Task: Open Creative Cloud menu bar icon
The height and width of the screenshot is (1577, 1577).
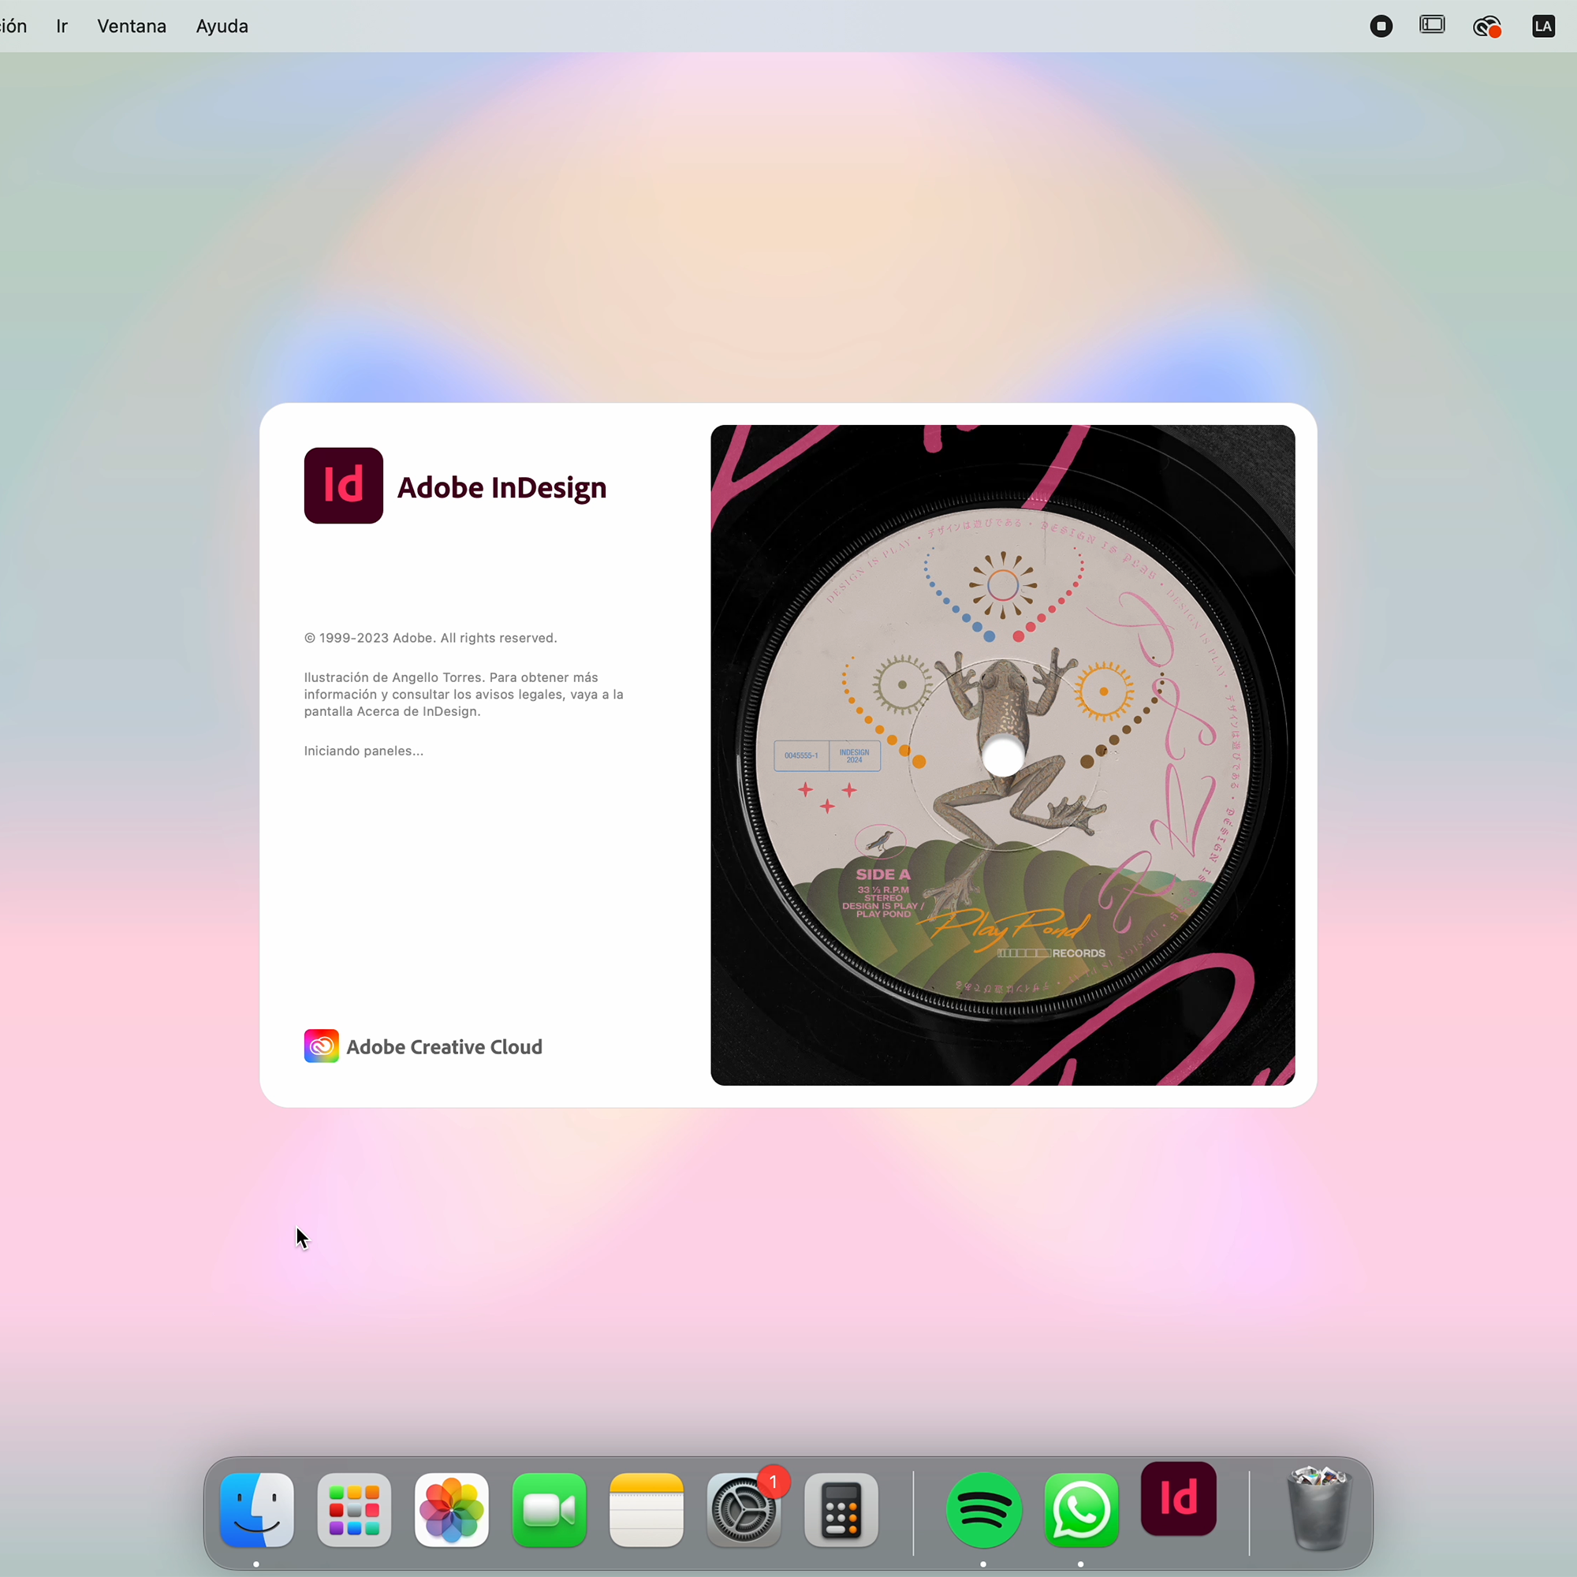Action: pos(1486,26)
